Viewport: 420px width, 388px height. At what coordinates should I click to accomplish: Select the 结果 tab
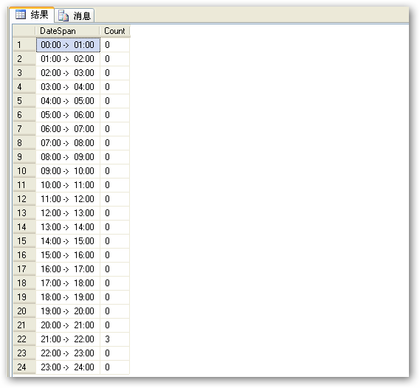[x=32, y=15]
